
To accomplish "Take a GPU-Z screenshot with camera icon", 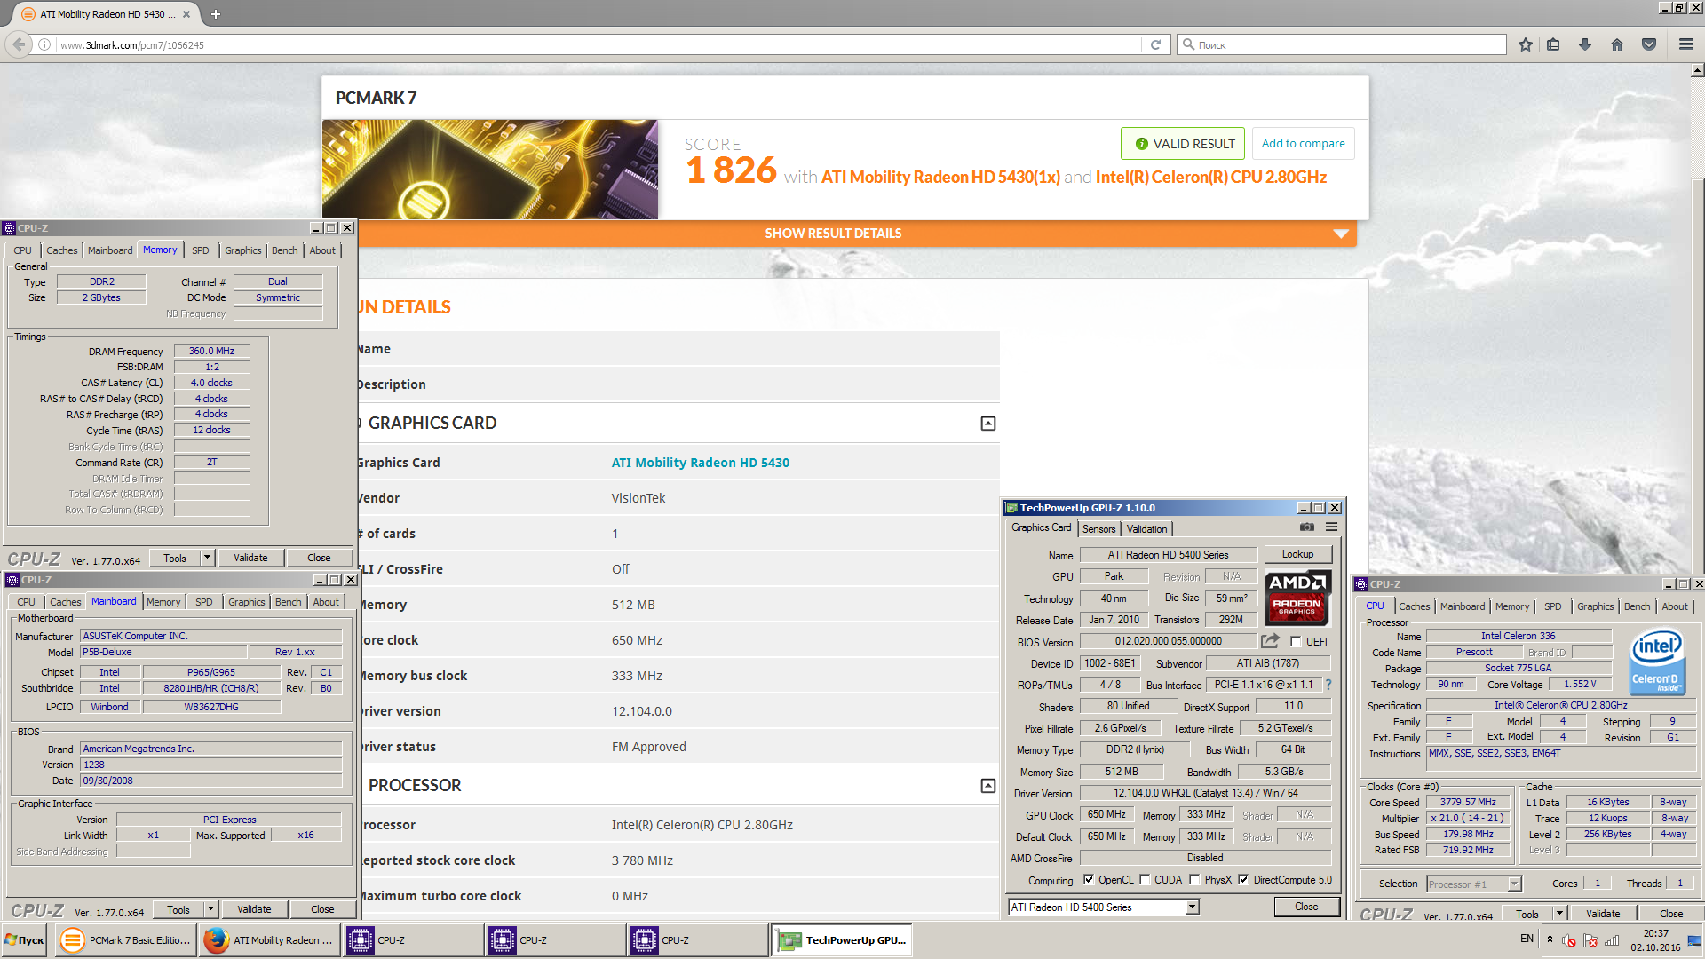I will (1307, 527).
